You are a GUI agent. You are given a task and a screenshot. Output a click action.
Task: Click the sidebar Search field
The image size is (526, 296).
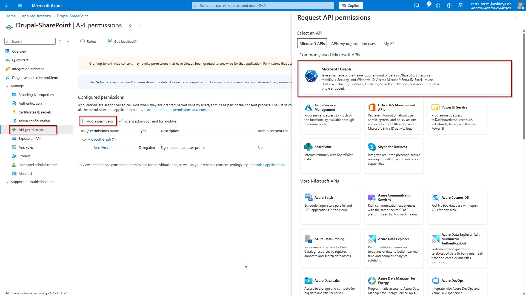[30, 41]
